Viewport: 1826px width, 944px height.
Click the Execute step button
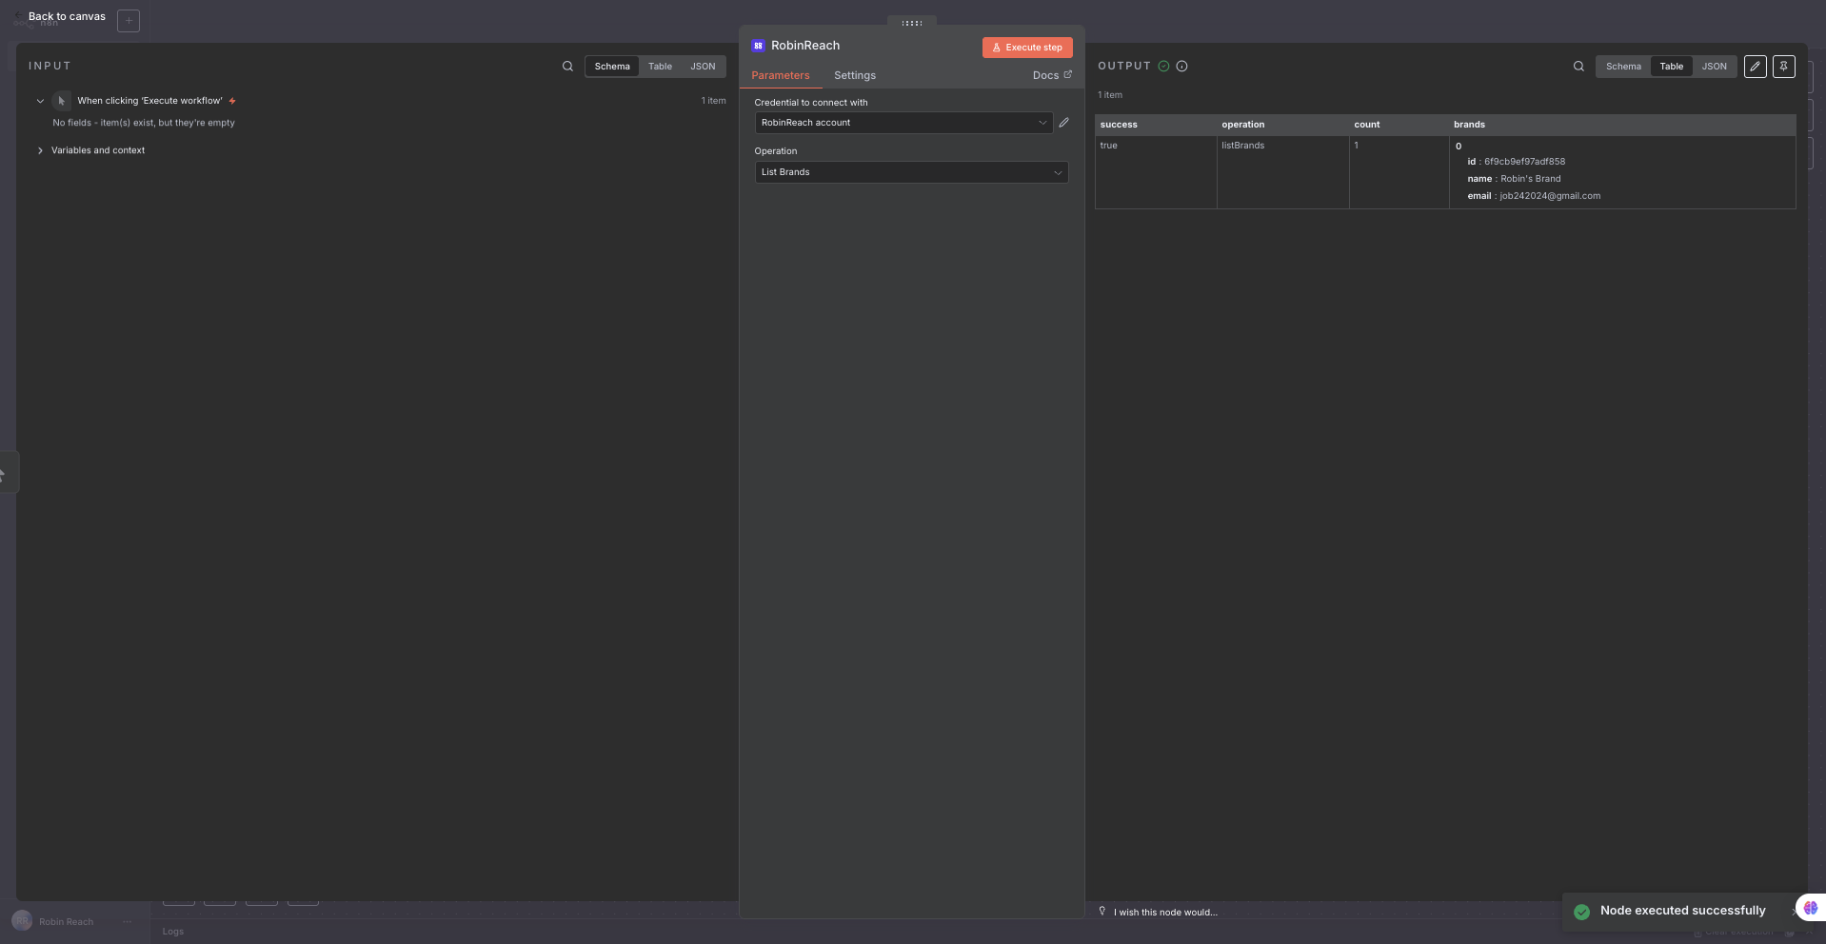coord(1027,48)
